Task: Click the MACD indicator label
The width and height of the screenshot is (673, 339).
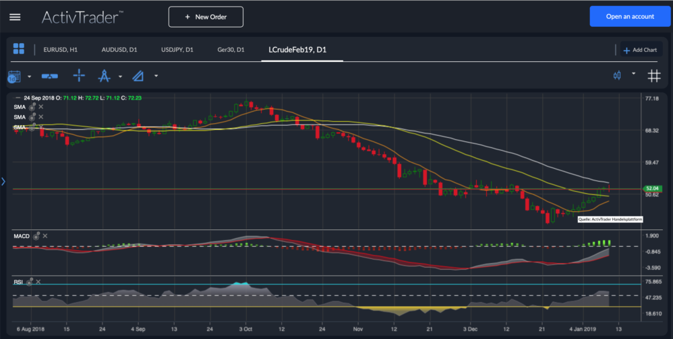Action: (22, 236)
